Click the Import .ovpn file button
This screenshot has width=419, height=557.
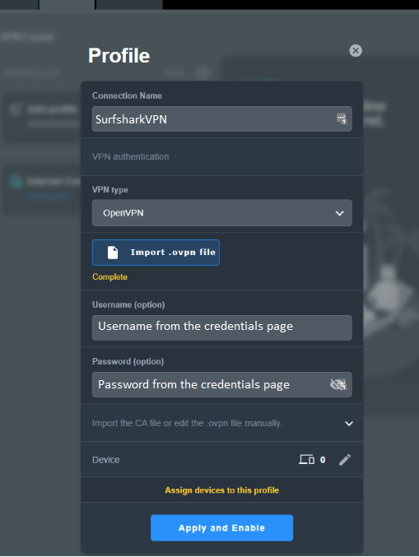[x=156, y=253]
